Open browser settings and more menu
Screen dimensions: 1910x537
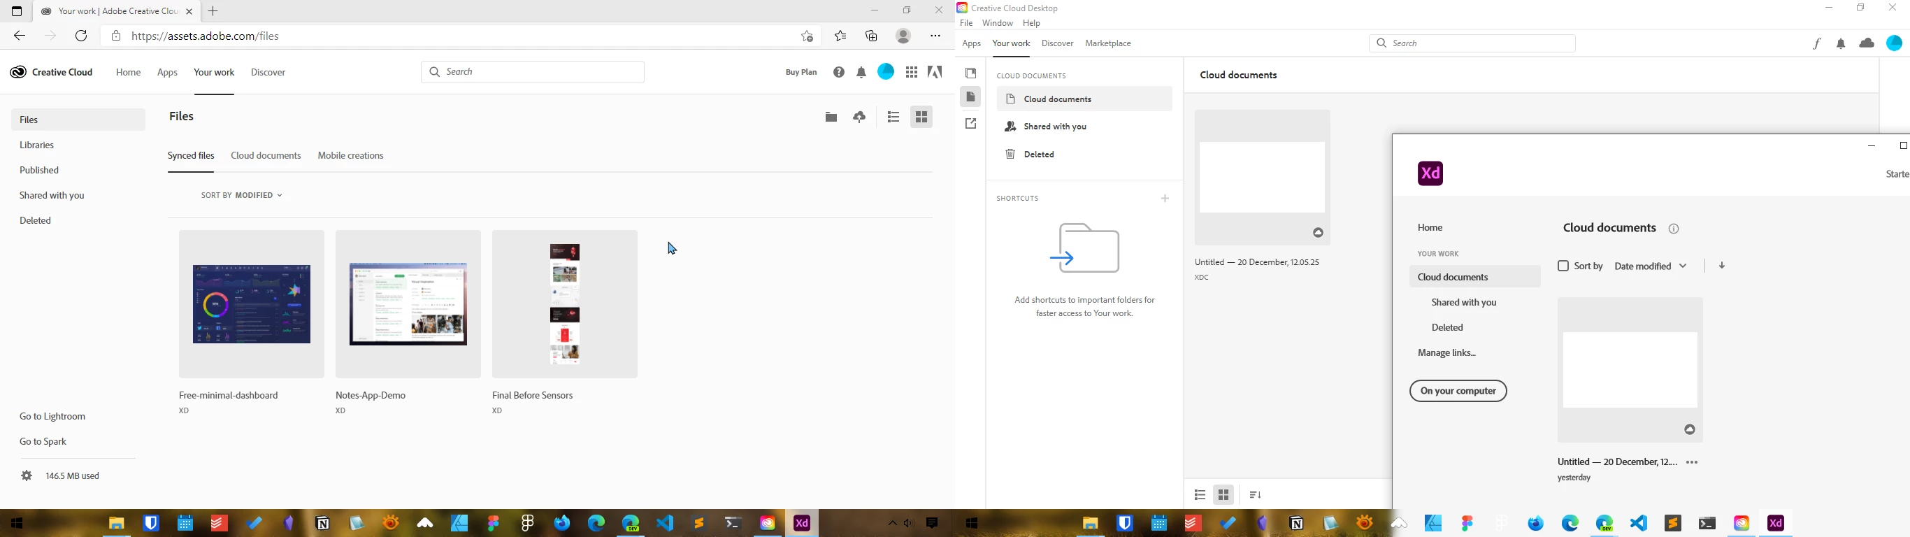[935, 36]
